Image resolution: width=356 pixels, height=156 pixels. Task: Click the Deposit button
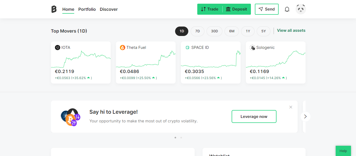(x=237, y=9)
